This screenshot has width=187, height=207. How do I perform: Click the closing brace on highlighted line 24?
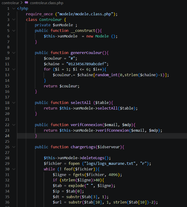point(36,136)
